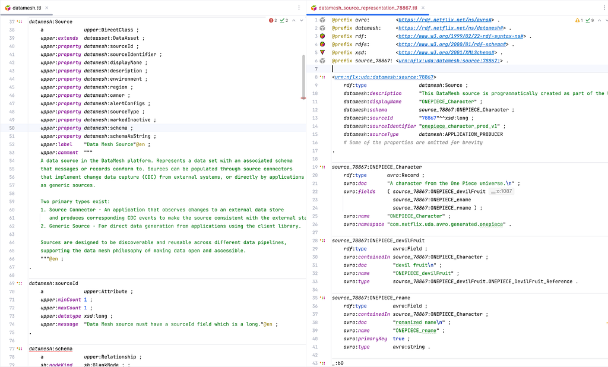Image resolution: width=608 pixels, height=367 pixels.
Task: Switch to the datamesh_source_representation_78867.ttl tab
Action: pos(368,8)
